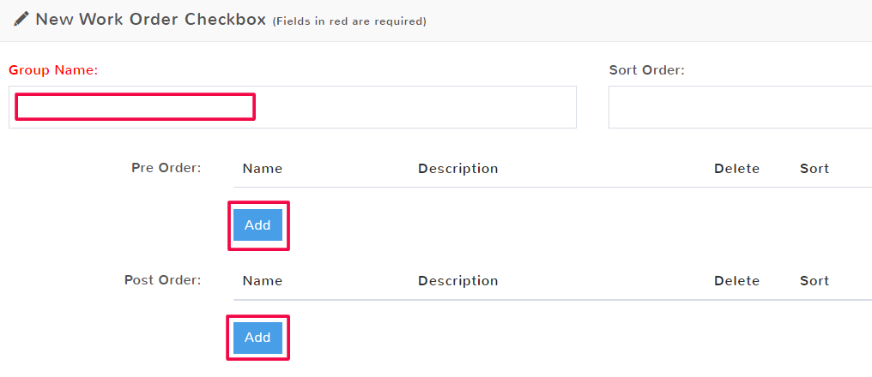Click the Sort Order label
This screenshot has width=872, height=377.
646,70
